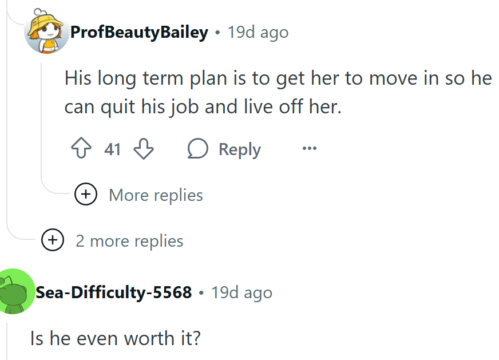Click the 19d ago timestamp beside Sea-Difficulty-5568

click(241, 292)
